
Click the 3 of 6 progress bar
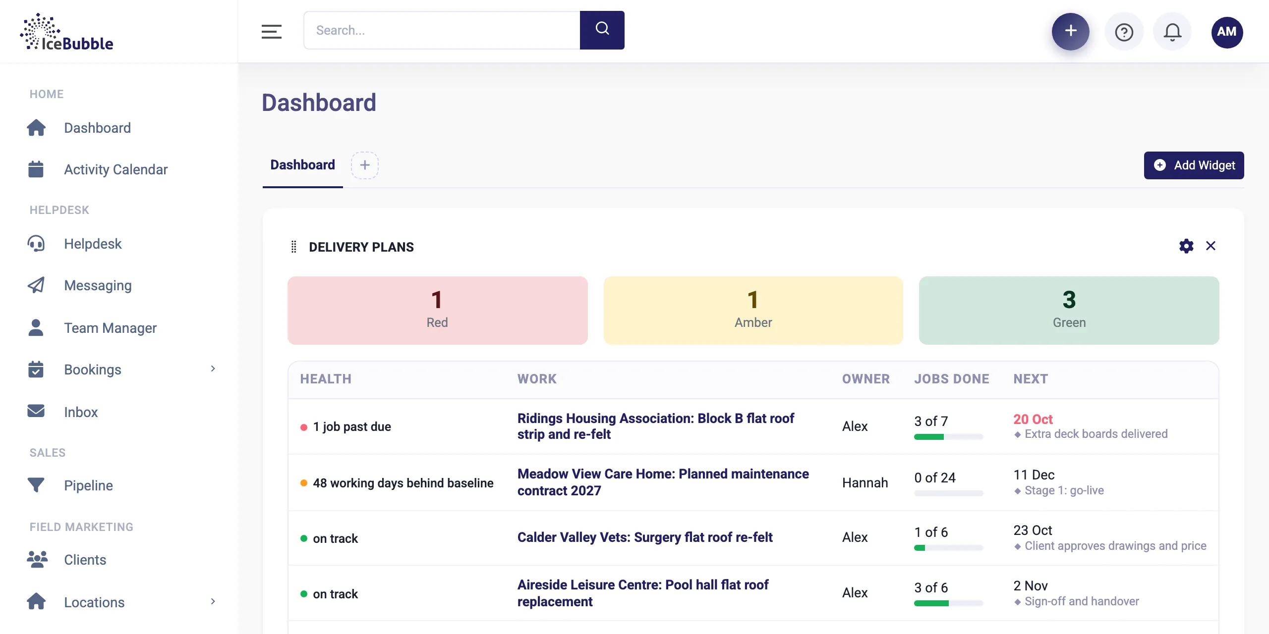(x=948, y=603)
